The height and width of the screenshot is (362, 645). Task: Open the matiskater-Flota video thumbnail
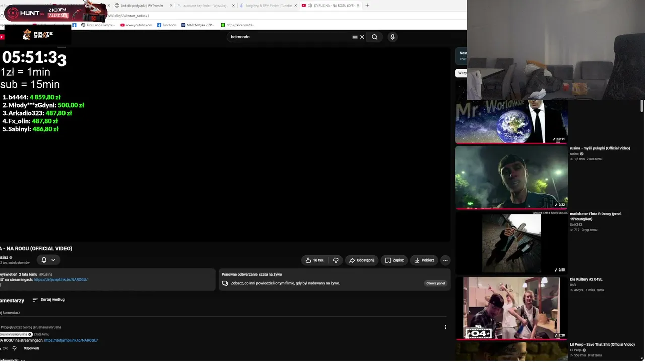[511, 243]
